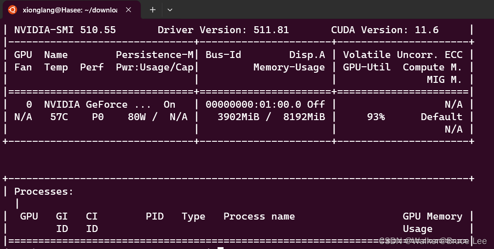Click the bus id 00000000:01:00.0
The image size is (494, 249).
pos(253,104)
